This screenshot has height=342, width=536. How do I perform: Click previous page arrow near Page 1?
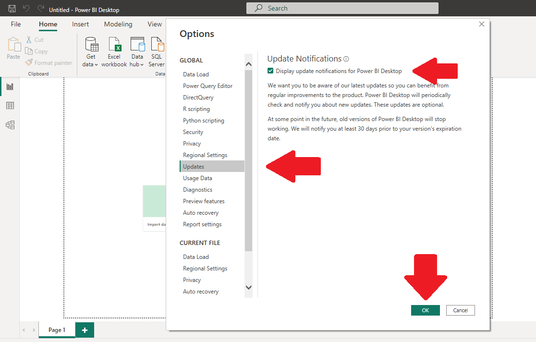pos(24,330)
